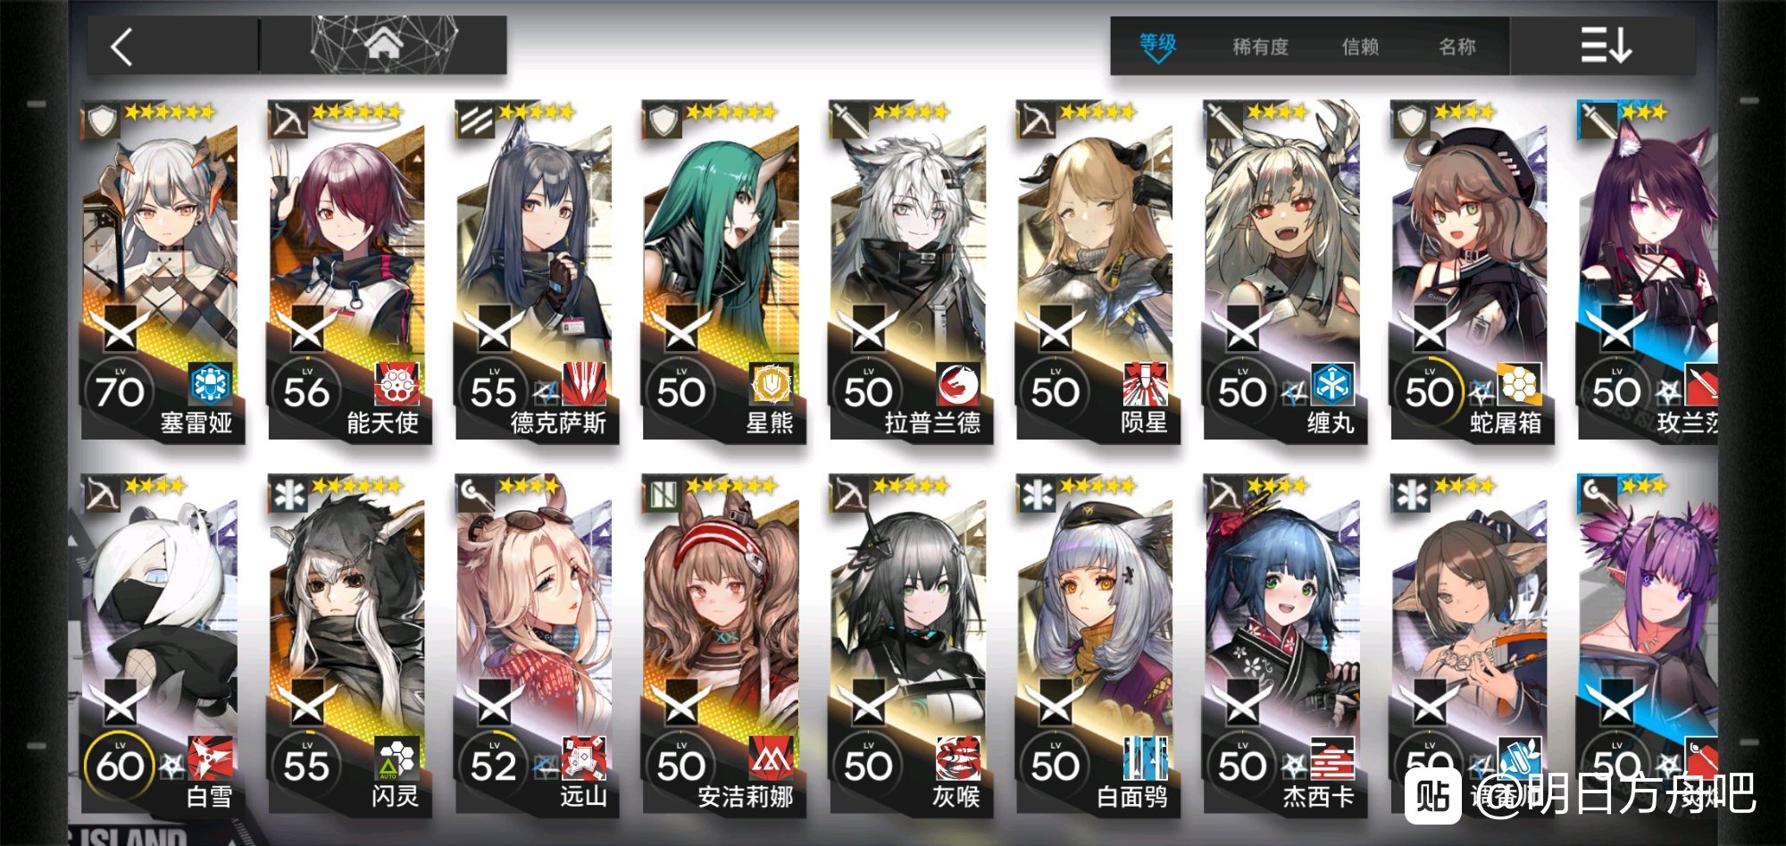Tap 蛇屠箱's honeycomb skill icon
Image resolution: width=1786 pixels, height=846 pixels.
(1519, 384)
